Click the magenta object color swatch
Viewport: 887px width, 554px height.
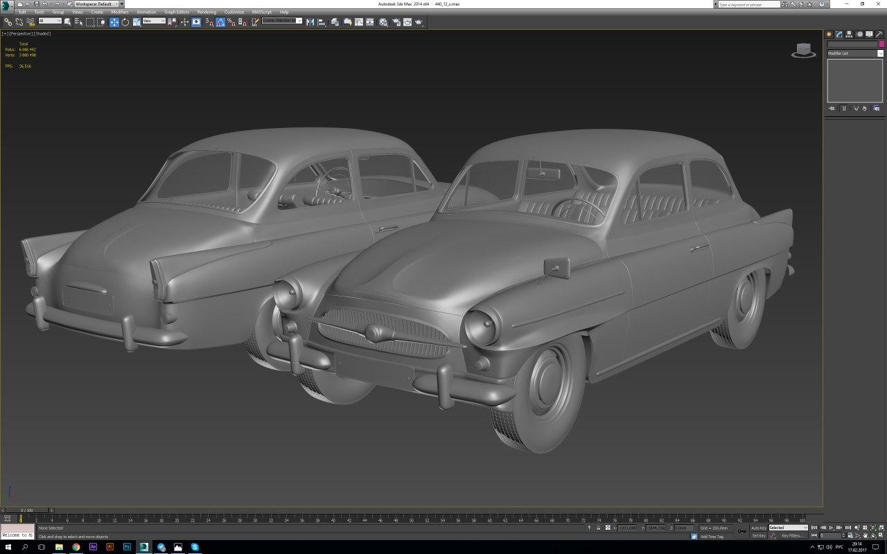tap(881, 44)
